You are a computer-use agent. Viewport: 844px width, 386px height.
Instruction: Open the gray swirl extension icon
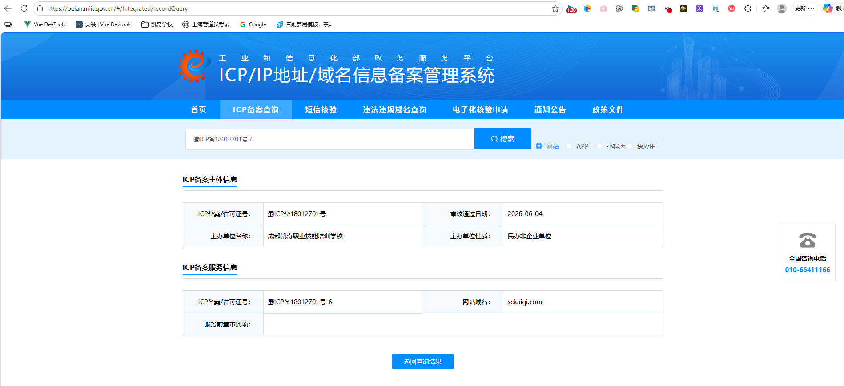[x=619, y=8]
